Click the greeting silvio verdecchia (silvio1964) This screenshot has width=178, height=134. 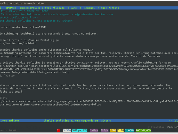25,27
